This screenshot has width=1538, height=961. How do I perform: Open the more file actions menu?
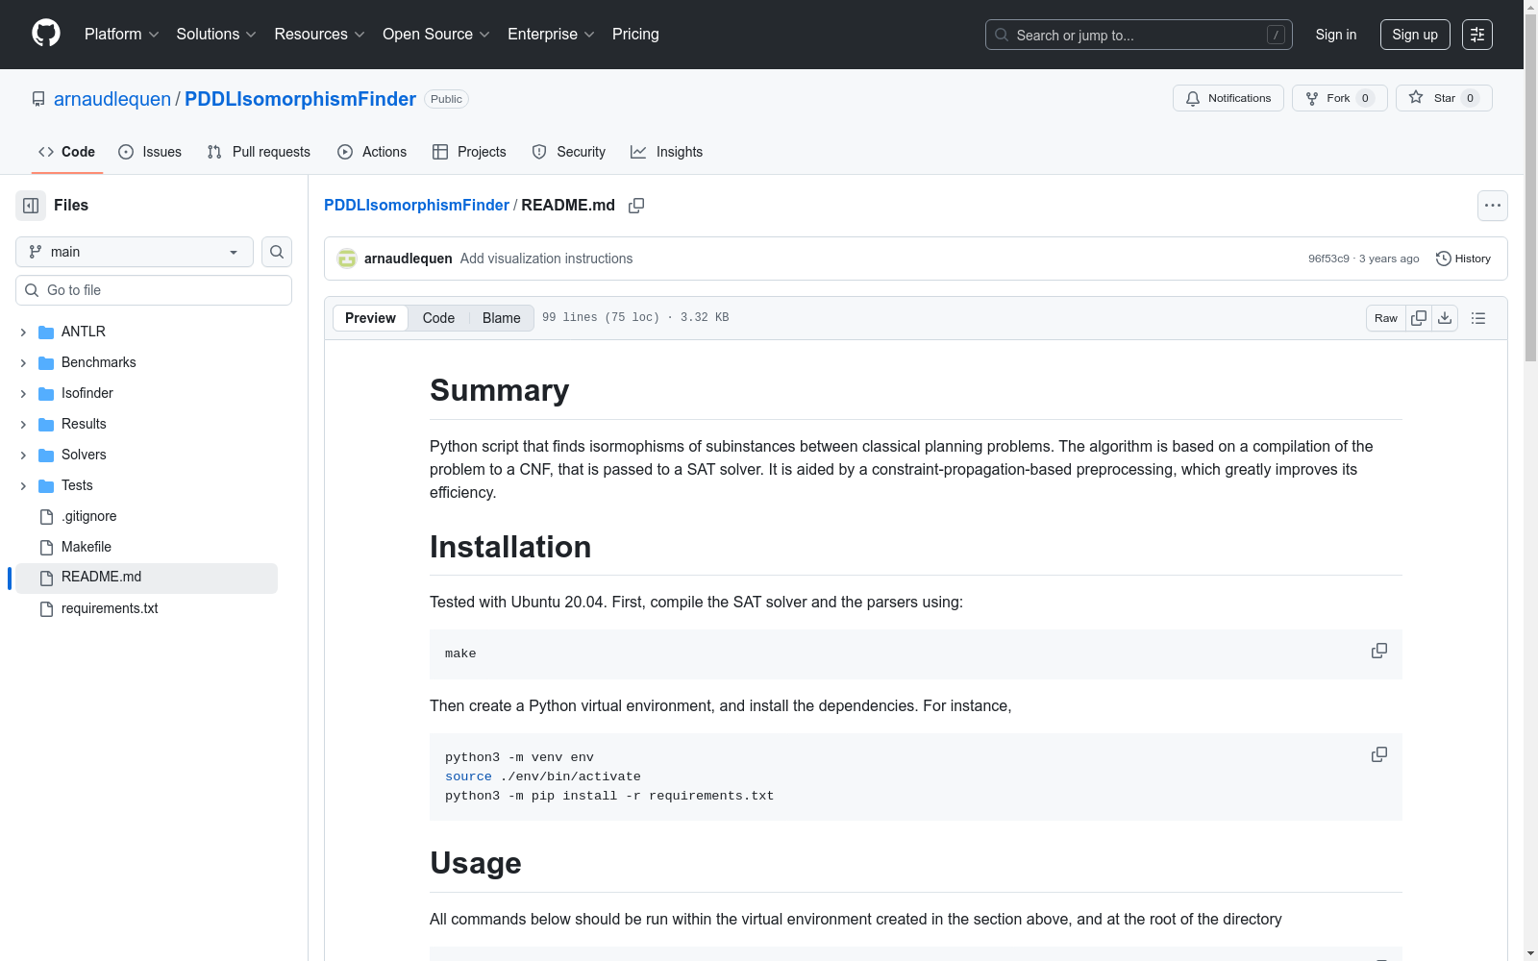1492,206
